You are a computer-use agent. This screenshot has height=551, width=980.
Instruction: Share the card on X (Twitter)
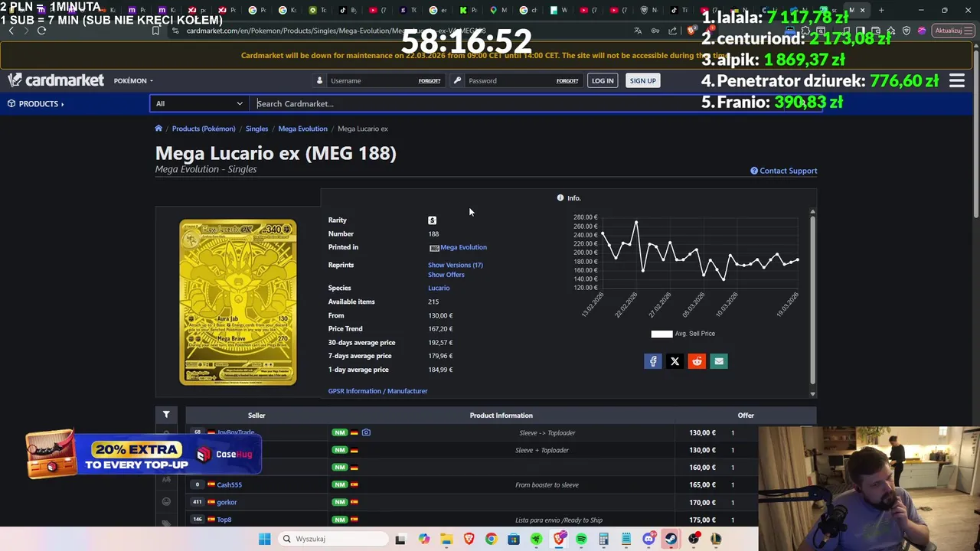coord(675,361)
